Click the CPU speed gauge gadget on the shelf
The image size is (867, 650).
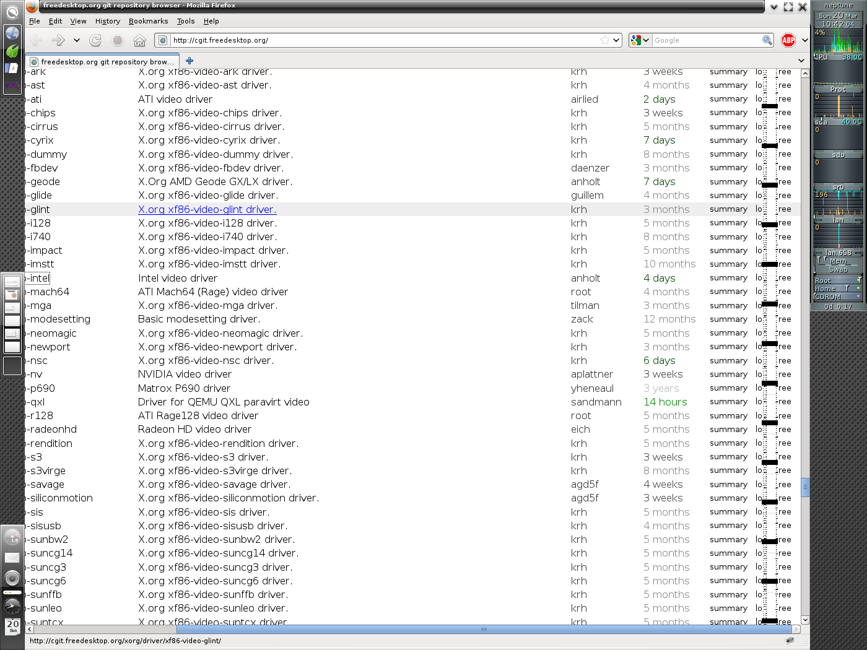[12, 537]
